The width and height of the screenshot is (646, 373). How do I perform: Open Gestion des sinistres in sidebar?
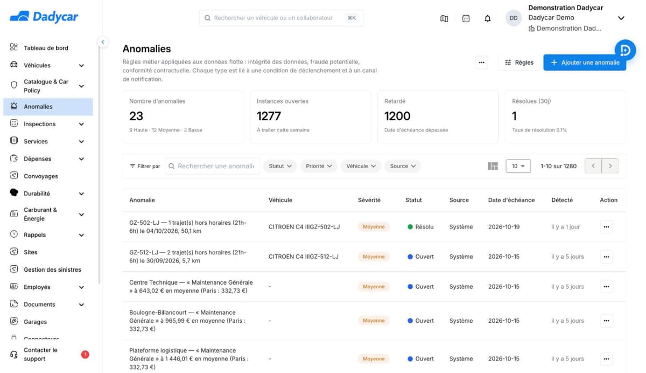coord(48,270)
